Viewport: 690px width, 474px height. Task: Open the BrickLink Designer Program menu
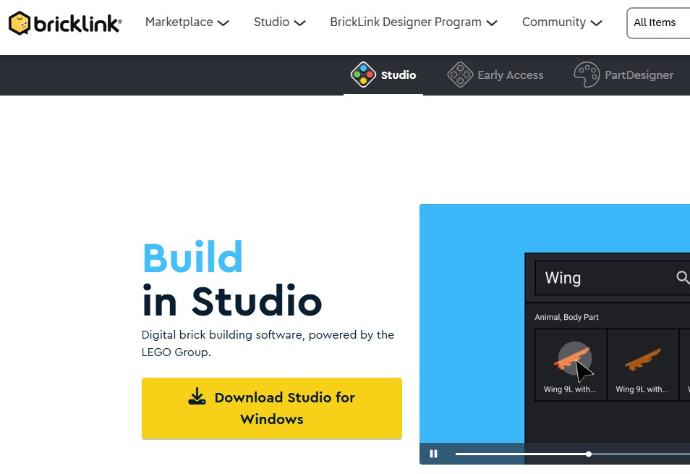(x=413, y=22)
